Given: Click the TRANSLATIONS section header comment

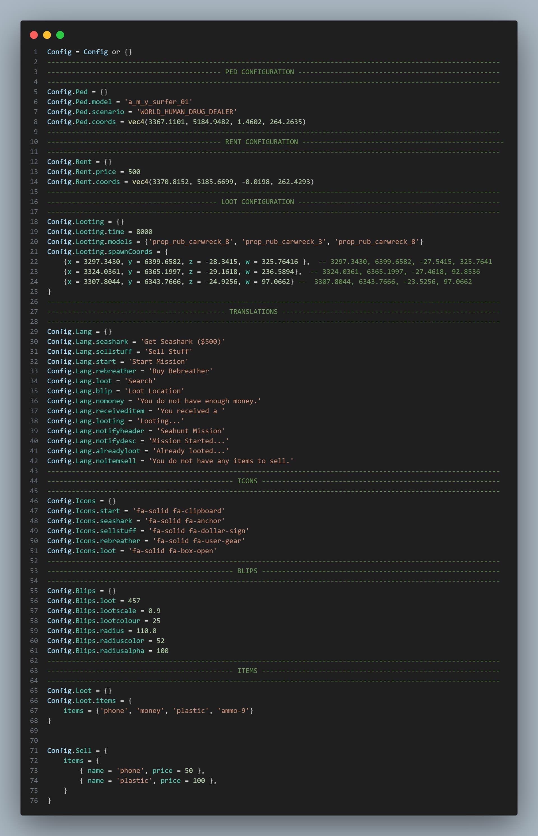Looking at the screenshot, I should point(253,312).
